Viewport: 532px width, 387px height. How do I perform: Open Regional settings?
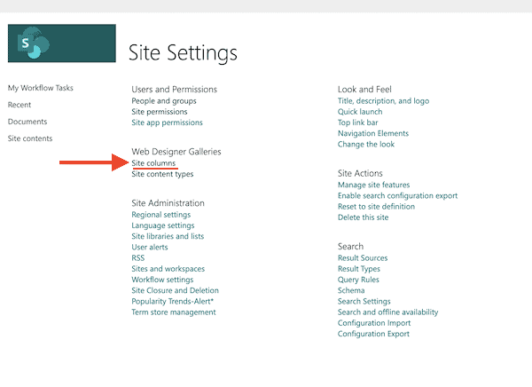(161, 215)
